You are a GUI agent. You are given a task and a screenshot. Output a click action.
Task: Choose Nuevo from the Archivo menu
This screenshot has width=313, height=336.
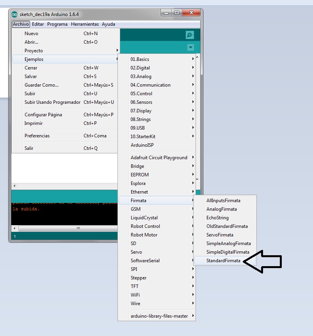pos(65,34)
